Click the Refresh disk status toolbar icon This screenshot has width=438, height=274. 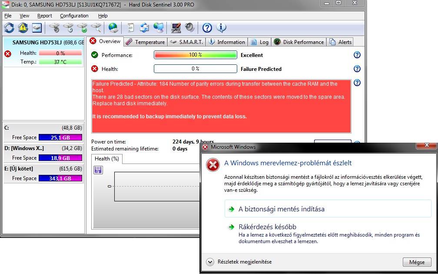click(9, 28)
